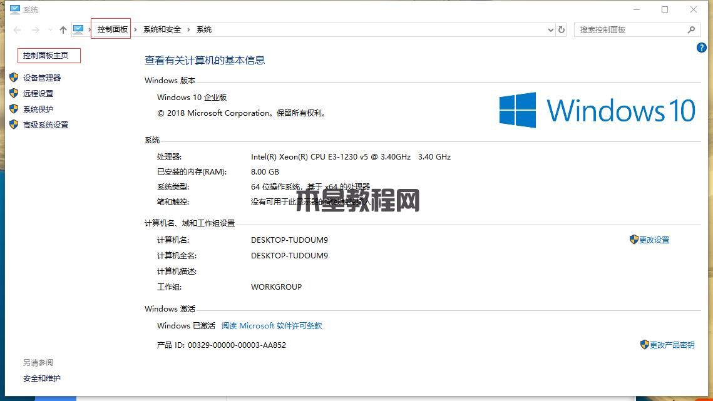The image size is (713, 401).
Task: Expand the chevron after 控制面板 breadcrumb
Action: [x=135, y=29]
